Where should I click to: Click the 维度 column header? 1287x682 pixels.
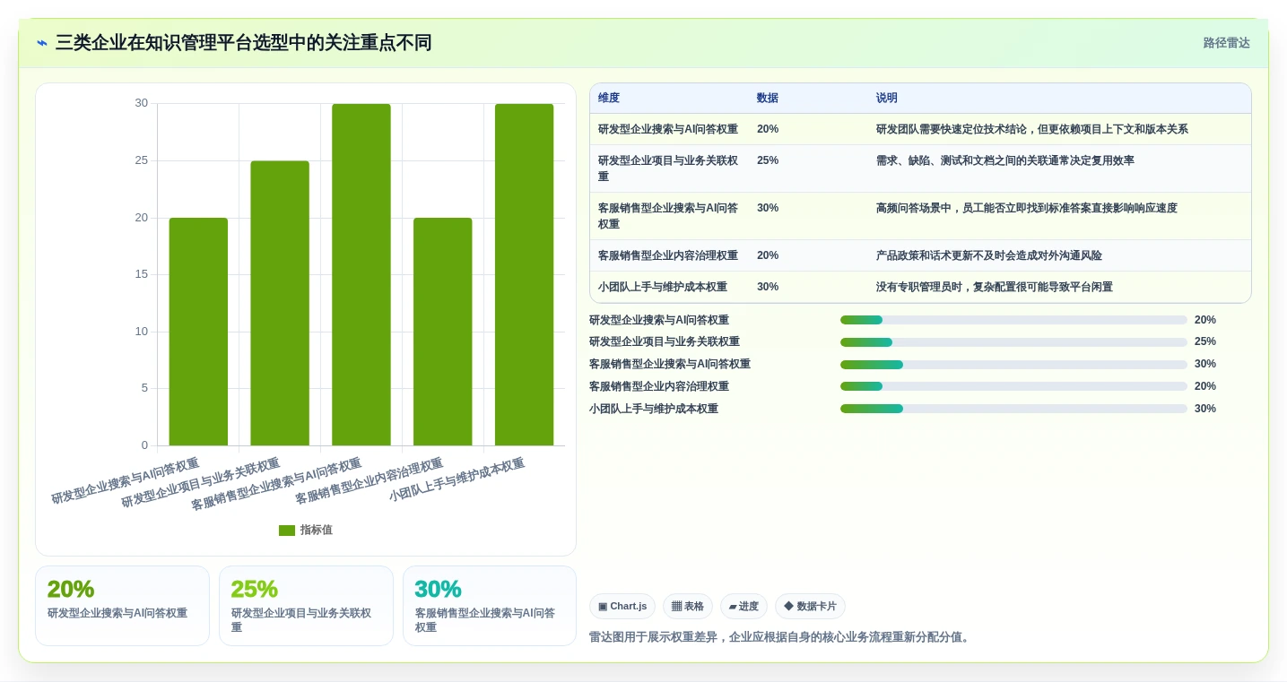(x=609, y=99)
